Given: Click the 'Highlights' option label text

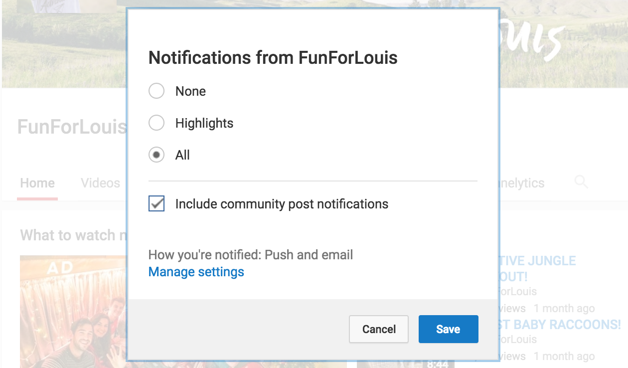Looking at the screenshot, I should tap(204, 123).
